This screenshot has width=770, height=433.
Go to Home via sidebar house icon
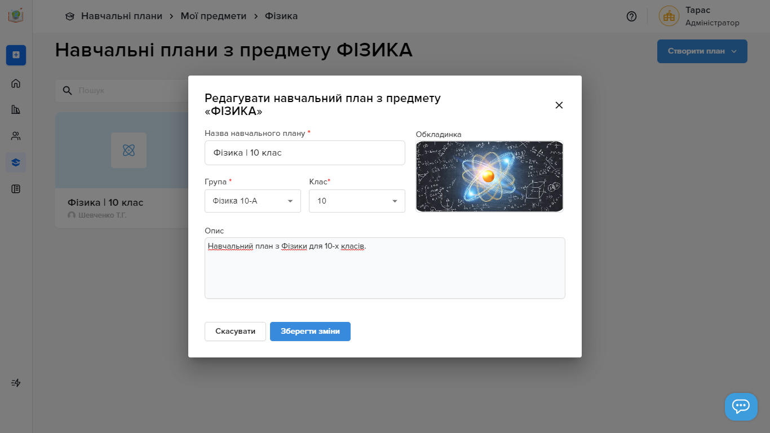tap(16, 83)
